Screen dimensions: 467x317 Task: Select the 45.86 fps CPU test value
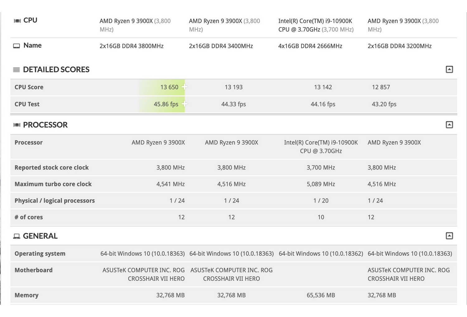coord(166,104)
